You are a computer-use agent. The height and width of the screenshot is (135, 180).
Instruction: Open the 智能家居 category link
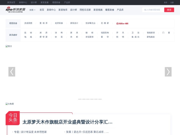click(x=150, y=33)
